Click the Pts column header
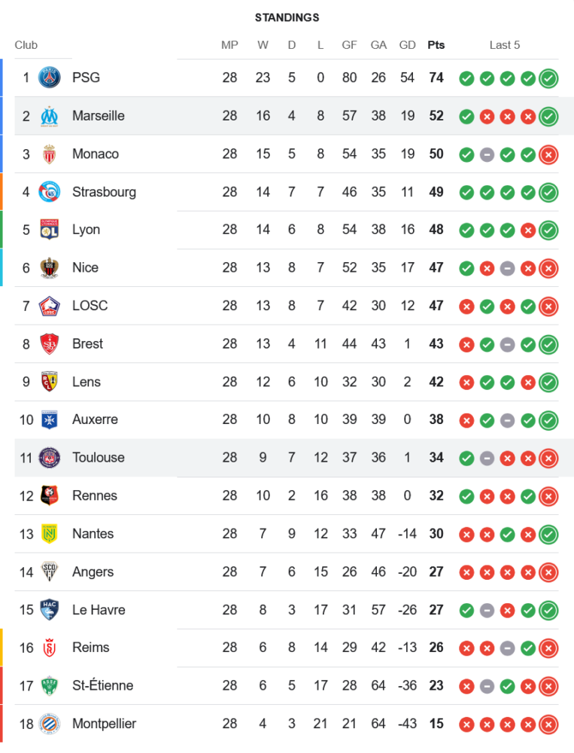 [x=436, y=45]
